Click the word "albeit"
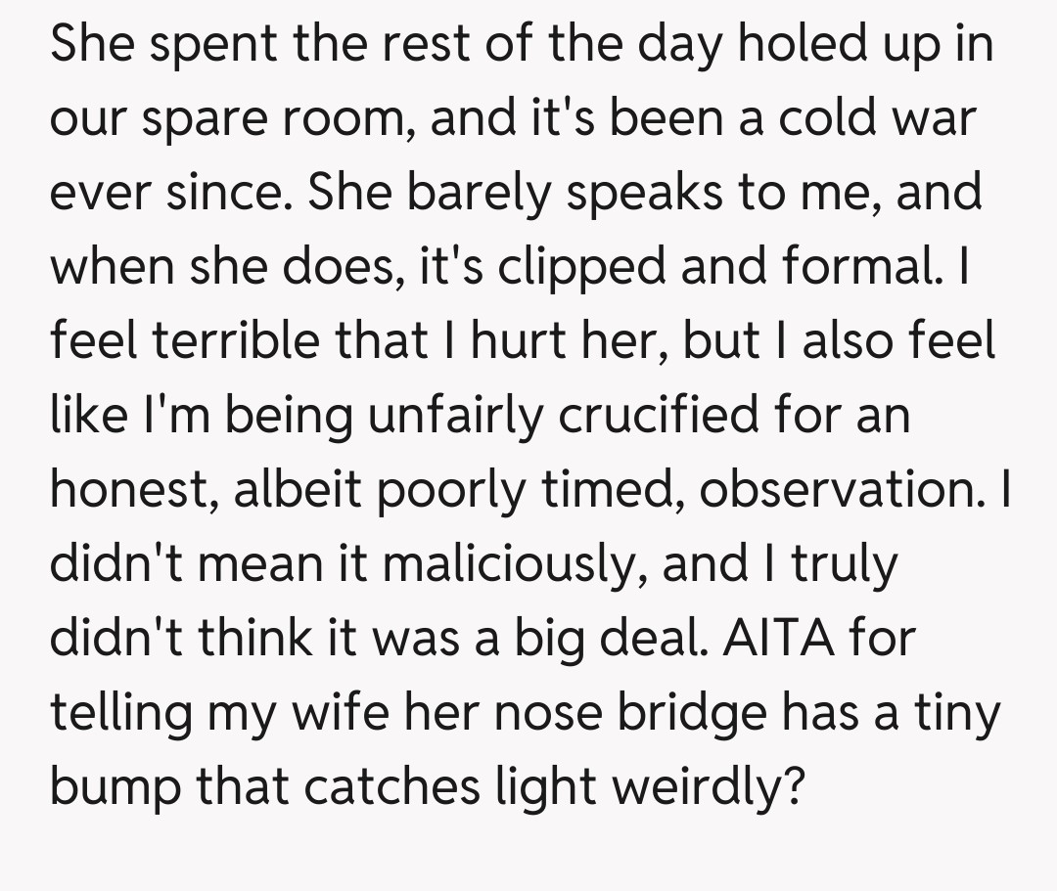Viewport: 1057px width, 891px height. [x=302, y=489]
